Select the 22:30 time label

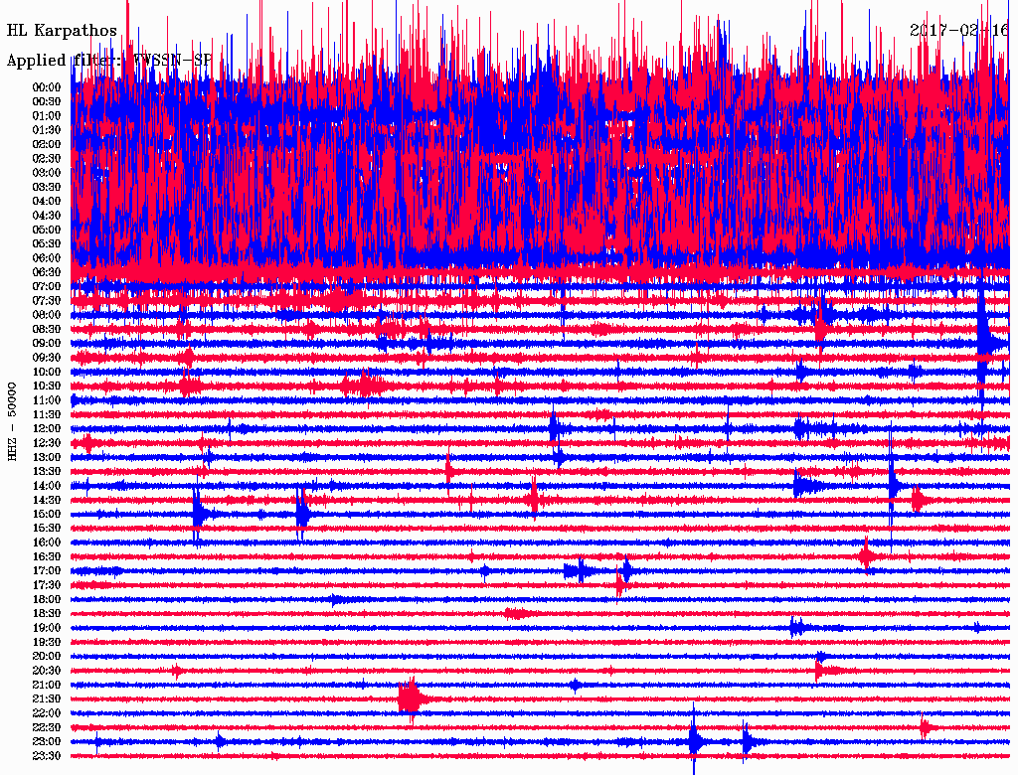tap(47, 727)
